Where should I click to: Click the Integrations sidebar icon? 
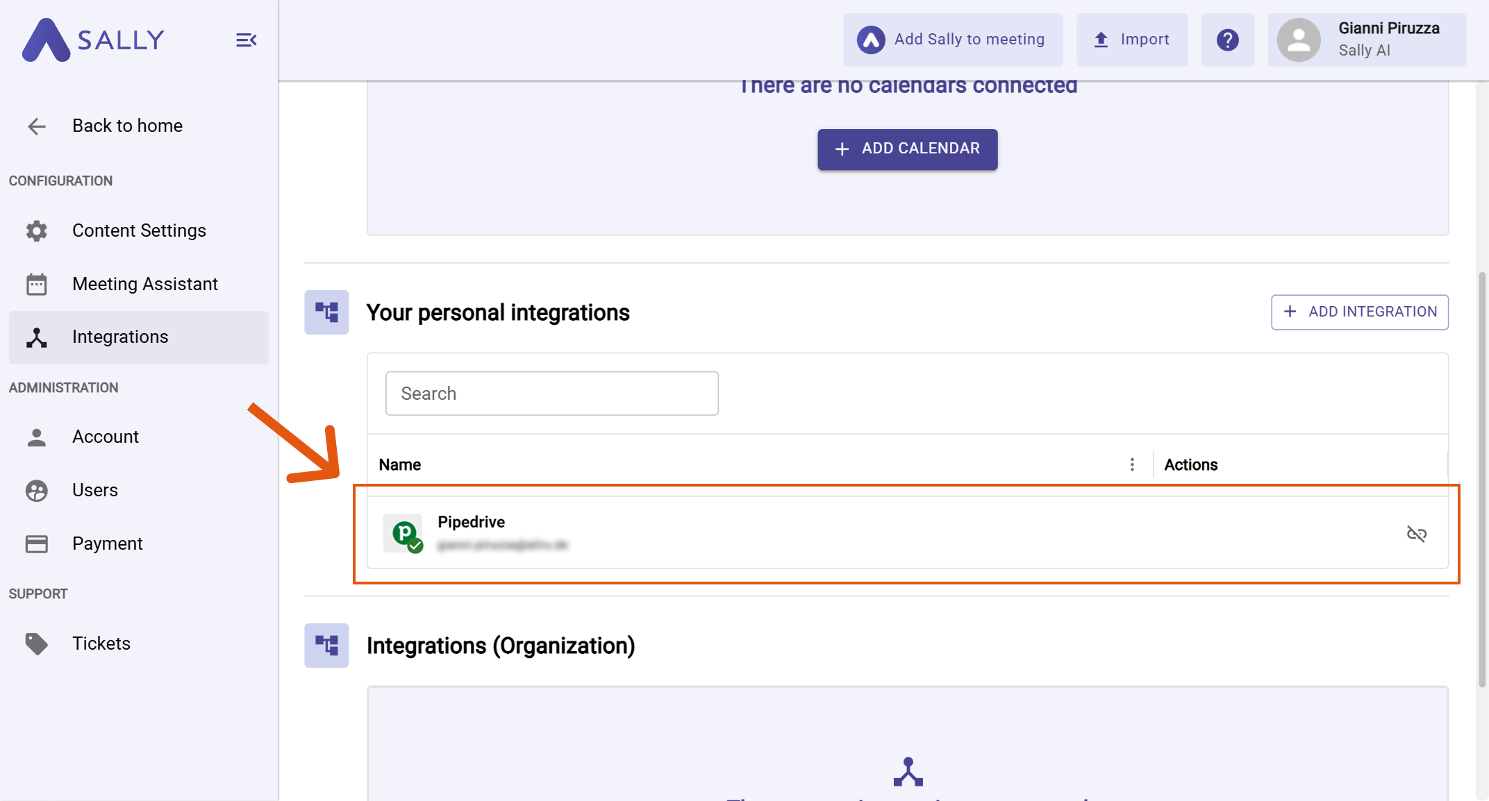coord(37,337)
